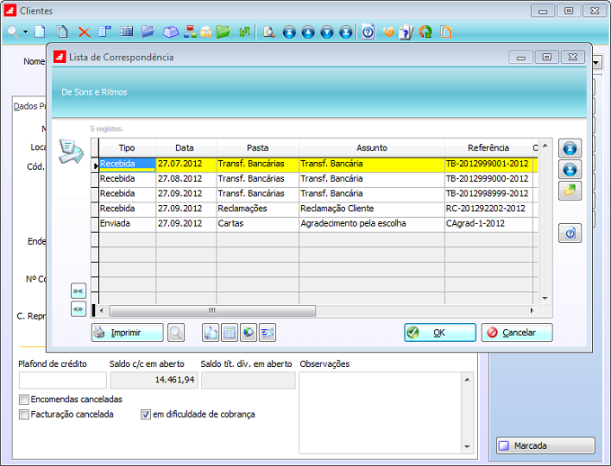Click the green folder icon in toolbar
The width and height of the screenshot is (611, 466).
[x=224, y=31]
